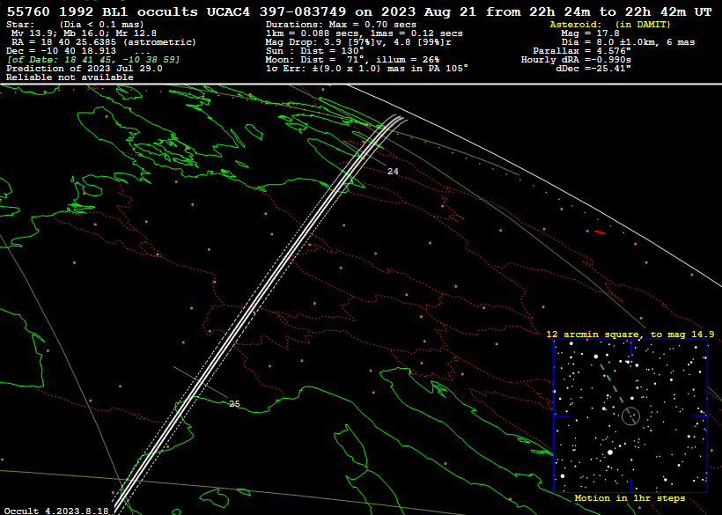Screen dimensions: 722x515
Task: Click the 'Sun : Dist = 130°' line
Action: click(314, 51)
